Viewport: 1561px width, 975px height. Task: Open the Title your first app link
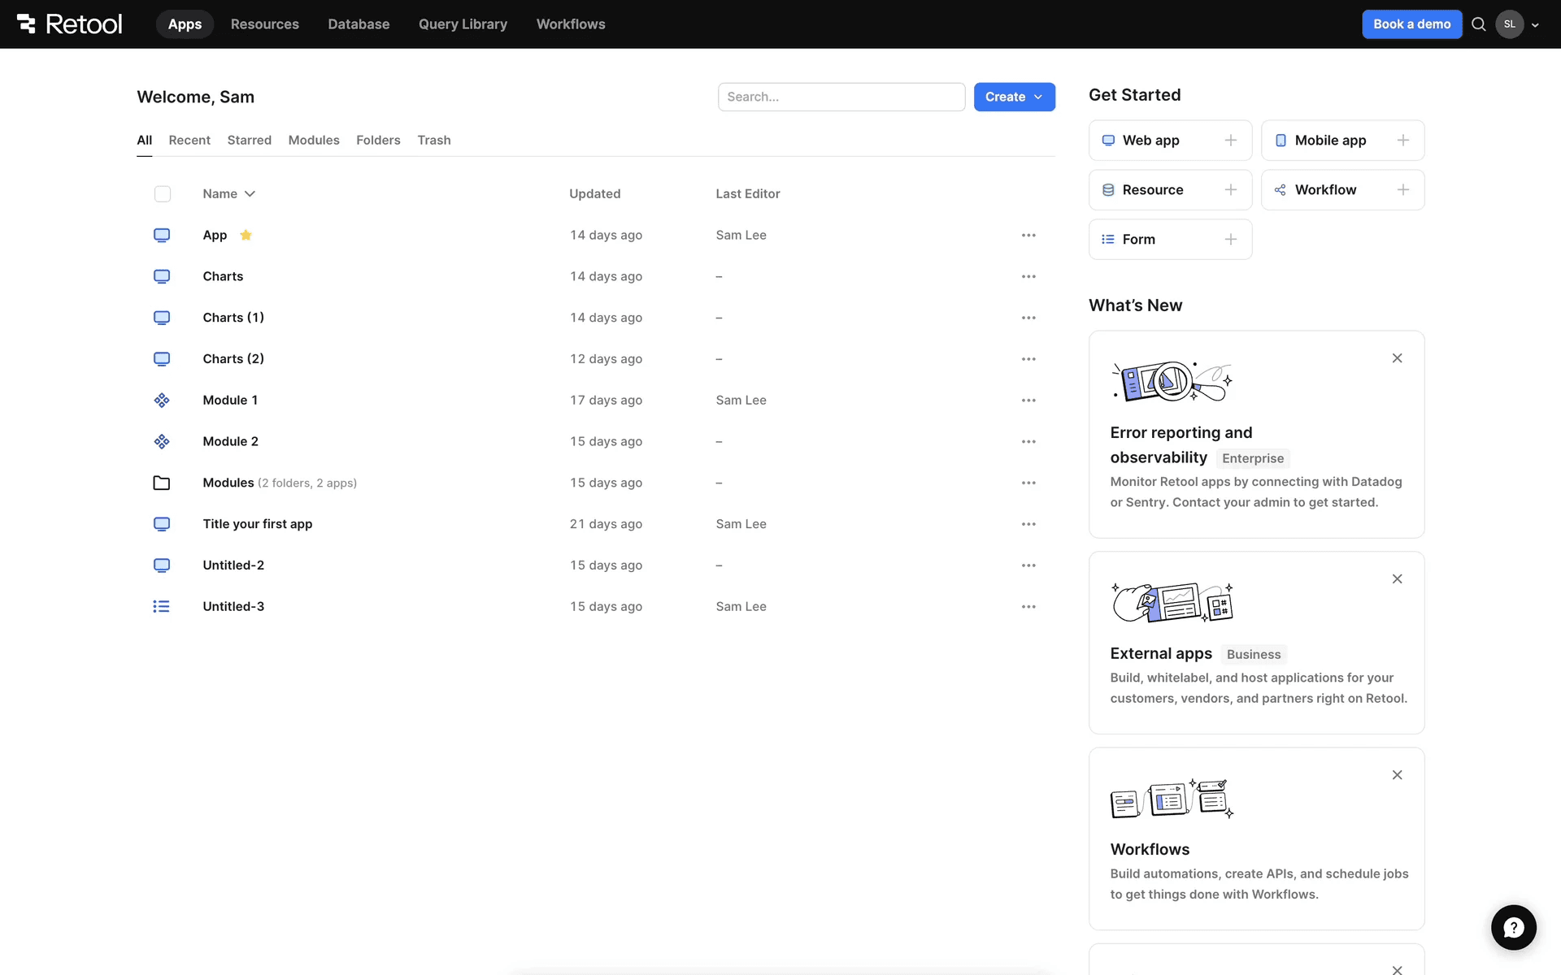(x=257, y=524)
